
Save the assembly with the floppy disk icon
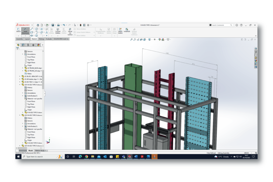point(53,25)
